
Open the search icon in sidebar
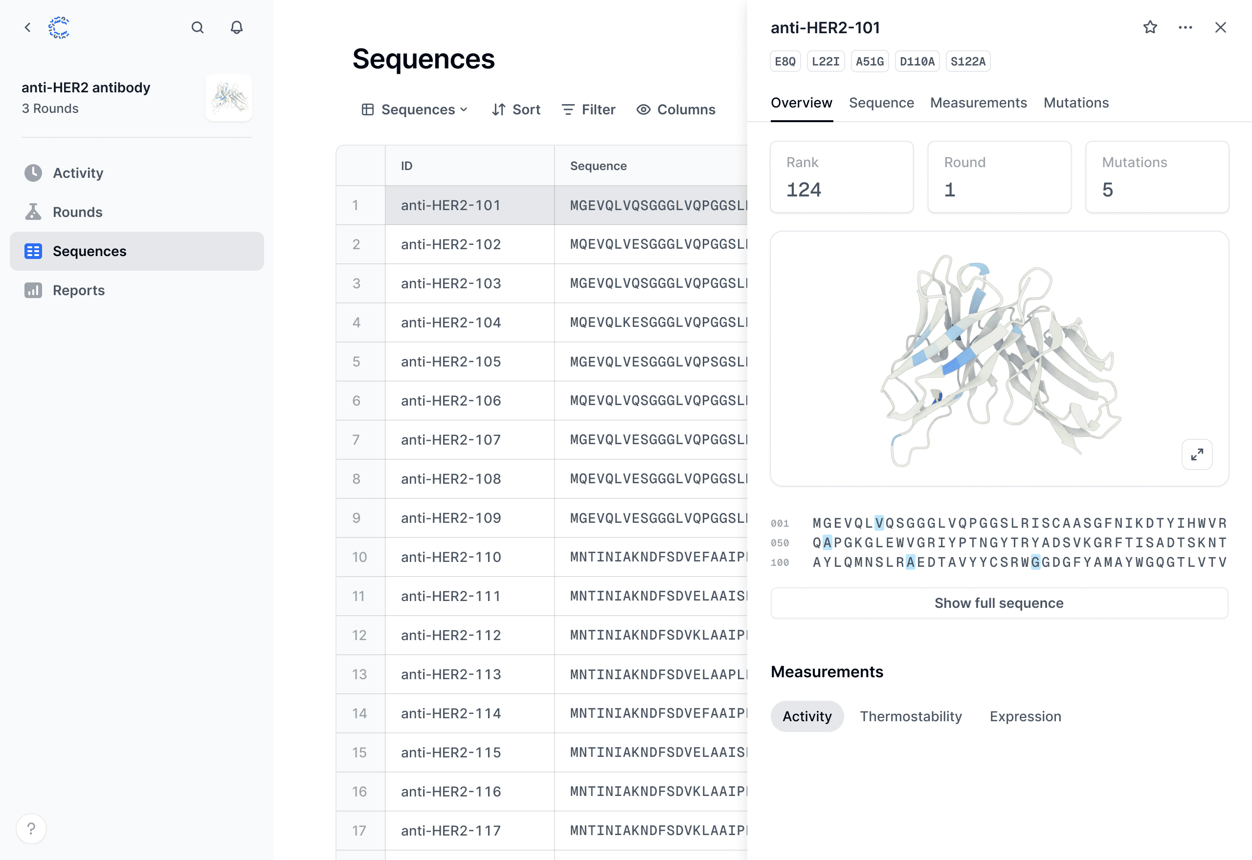pos(198,27)
